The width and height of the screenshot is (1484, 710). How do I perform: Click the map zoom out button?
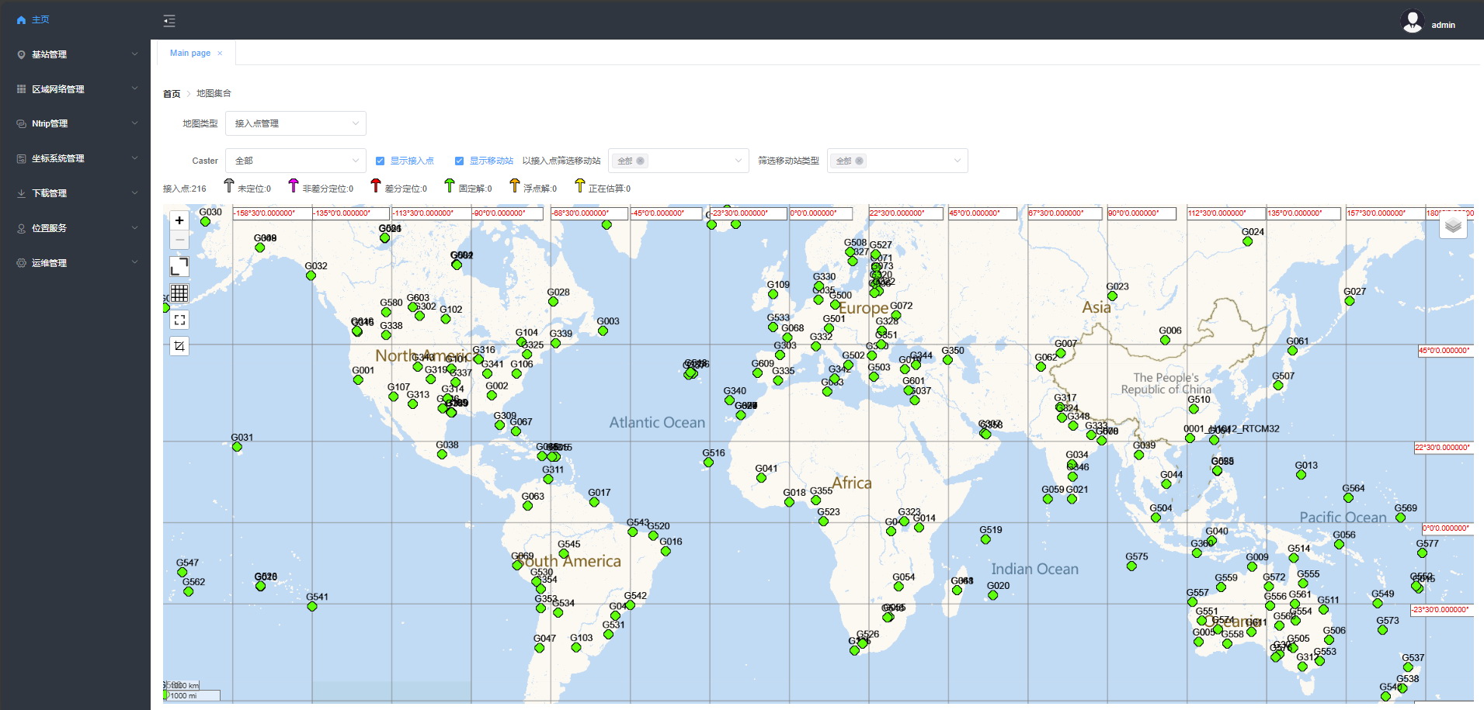pyautogui.click(x=179, y=240)
